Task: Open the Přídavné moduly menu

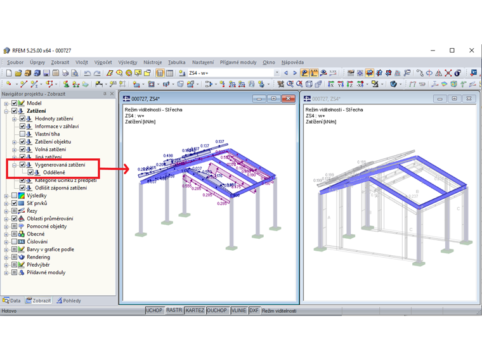Action: click(x=238, y=62)
